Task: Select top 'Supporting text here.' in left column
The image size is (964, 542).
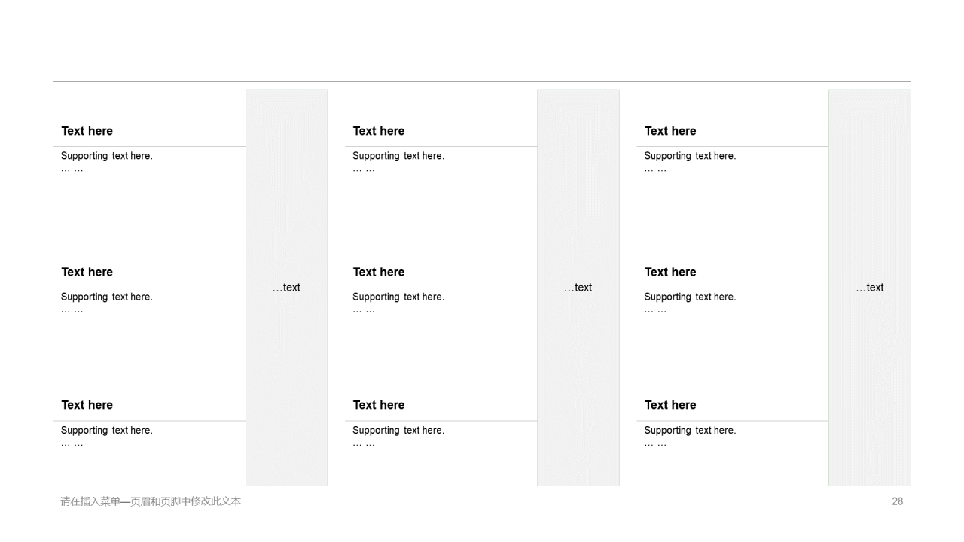Action: (x=107, y=156)
